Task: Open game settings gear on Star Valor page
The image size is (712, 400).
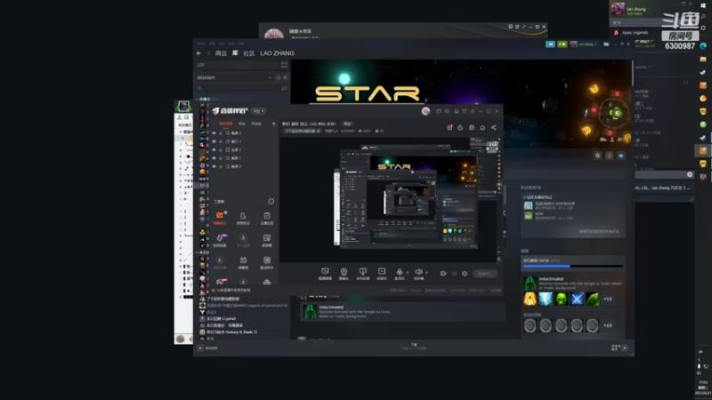Action: pyautogui.click(x=597, y=156)
